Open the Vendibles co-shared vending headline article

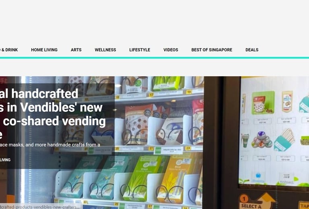coord(53,114)
